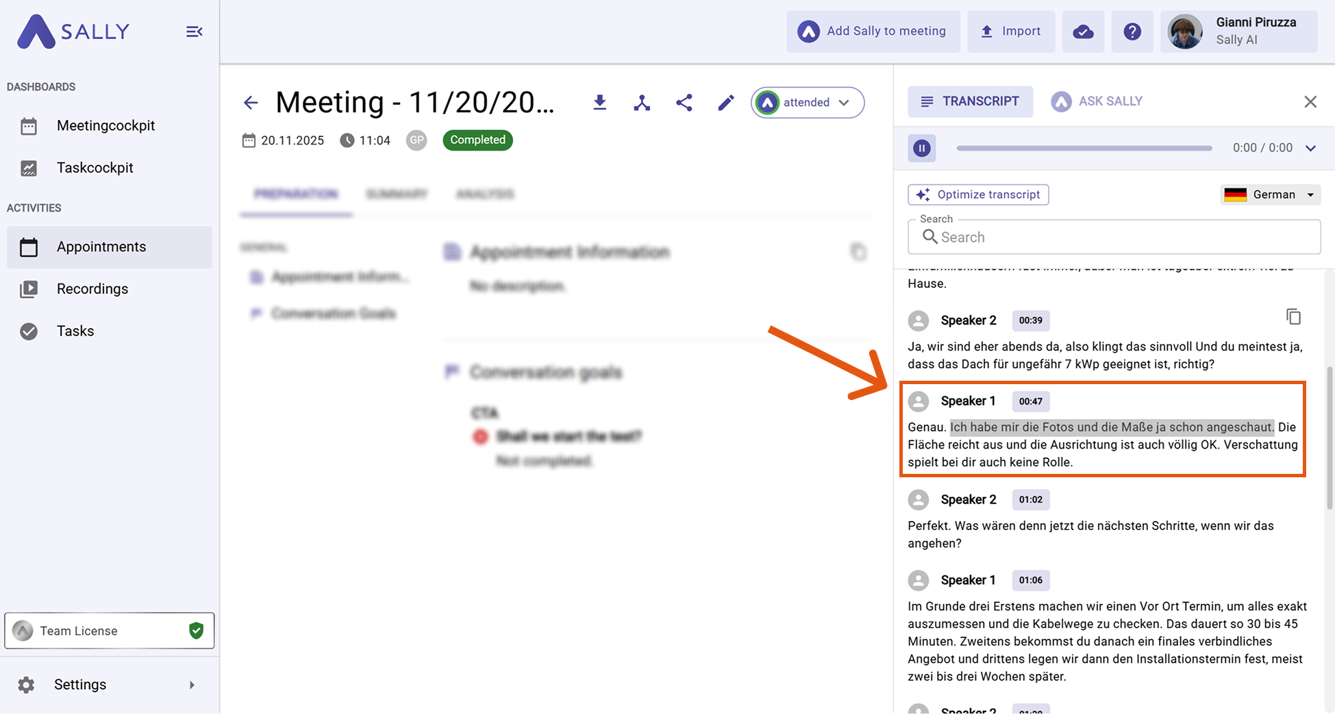The image size is (1335, 719).
Task: Click into the transcript search field
Action: (1123, 237)
